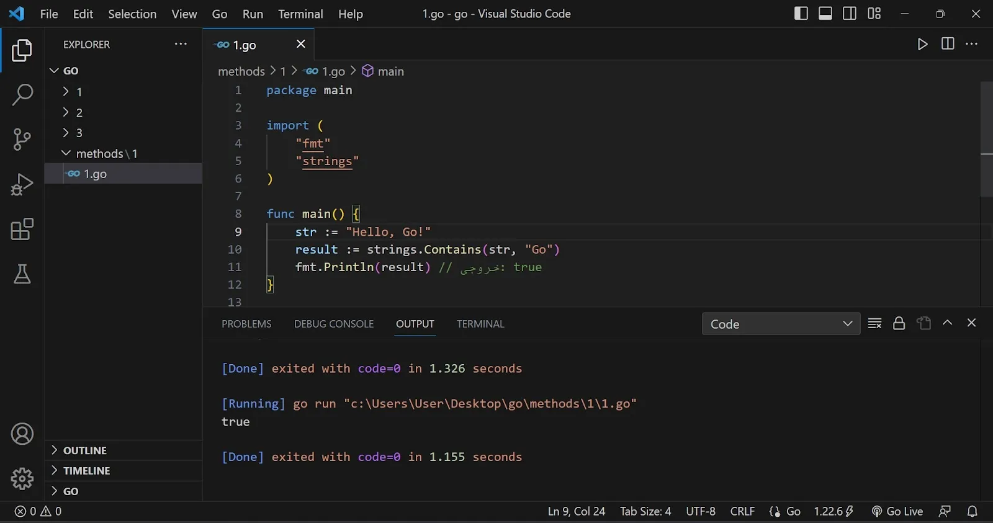Switch to the TERMINAL tab
This screenshot has height=523, width=993.
(480, 324)
